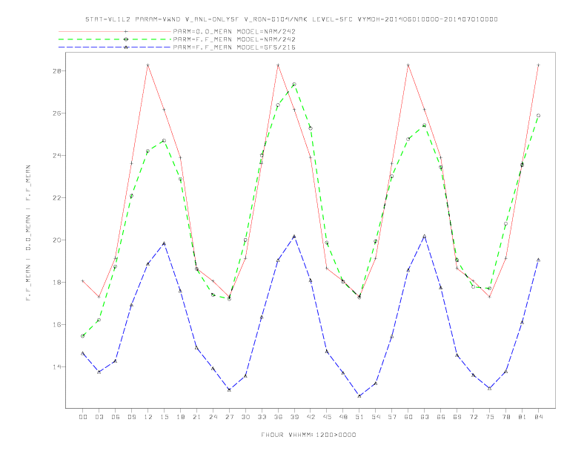Click y-axis tick label 18
The width and height of the screenshot is (587, 454).
[57, 283]
